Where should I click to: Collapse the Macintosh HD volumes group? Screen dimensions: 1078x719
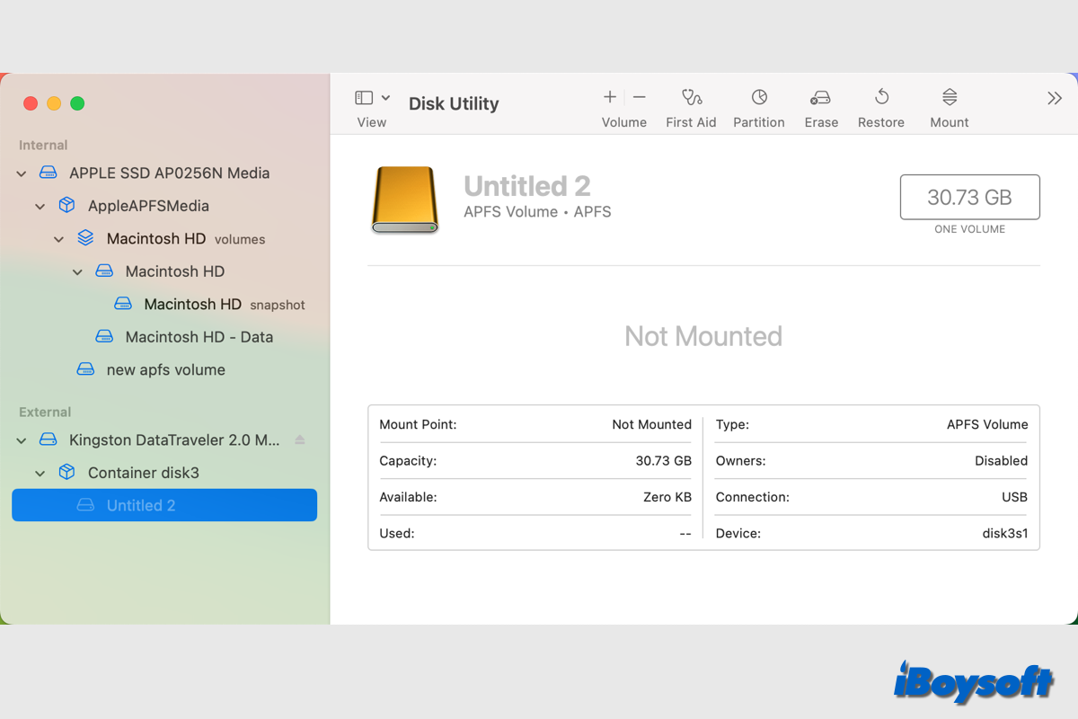pos(58,238)
